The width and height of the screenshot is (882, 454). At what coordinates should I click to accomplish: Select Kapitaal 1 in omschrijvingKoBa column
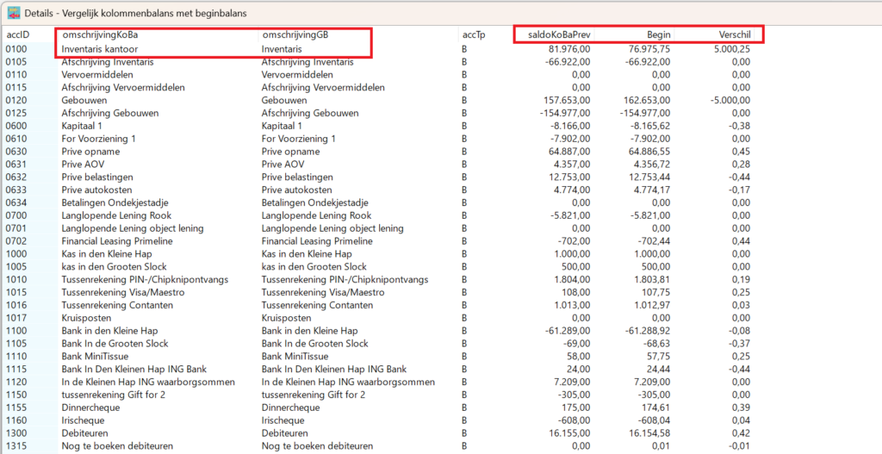[x=84, y=126]
